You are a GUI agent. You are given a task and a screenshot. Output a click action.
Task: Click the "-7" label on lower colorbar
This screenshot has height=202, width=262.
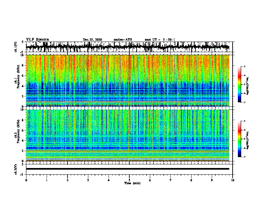244,157
